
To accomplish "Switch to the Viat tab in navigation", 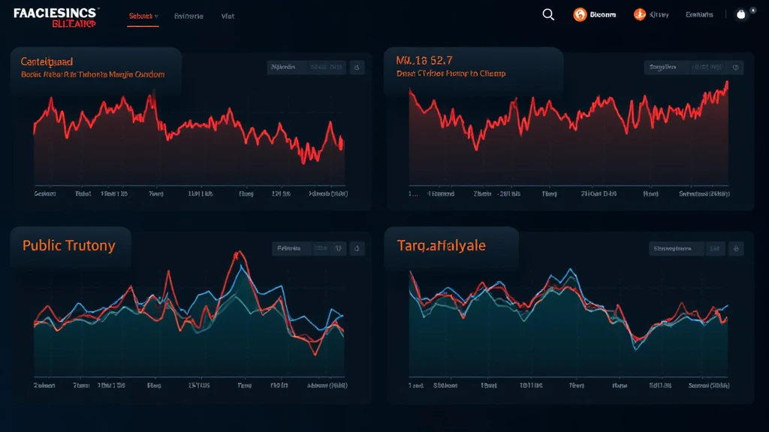I will [228, 16].
